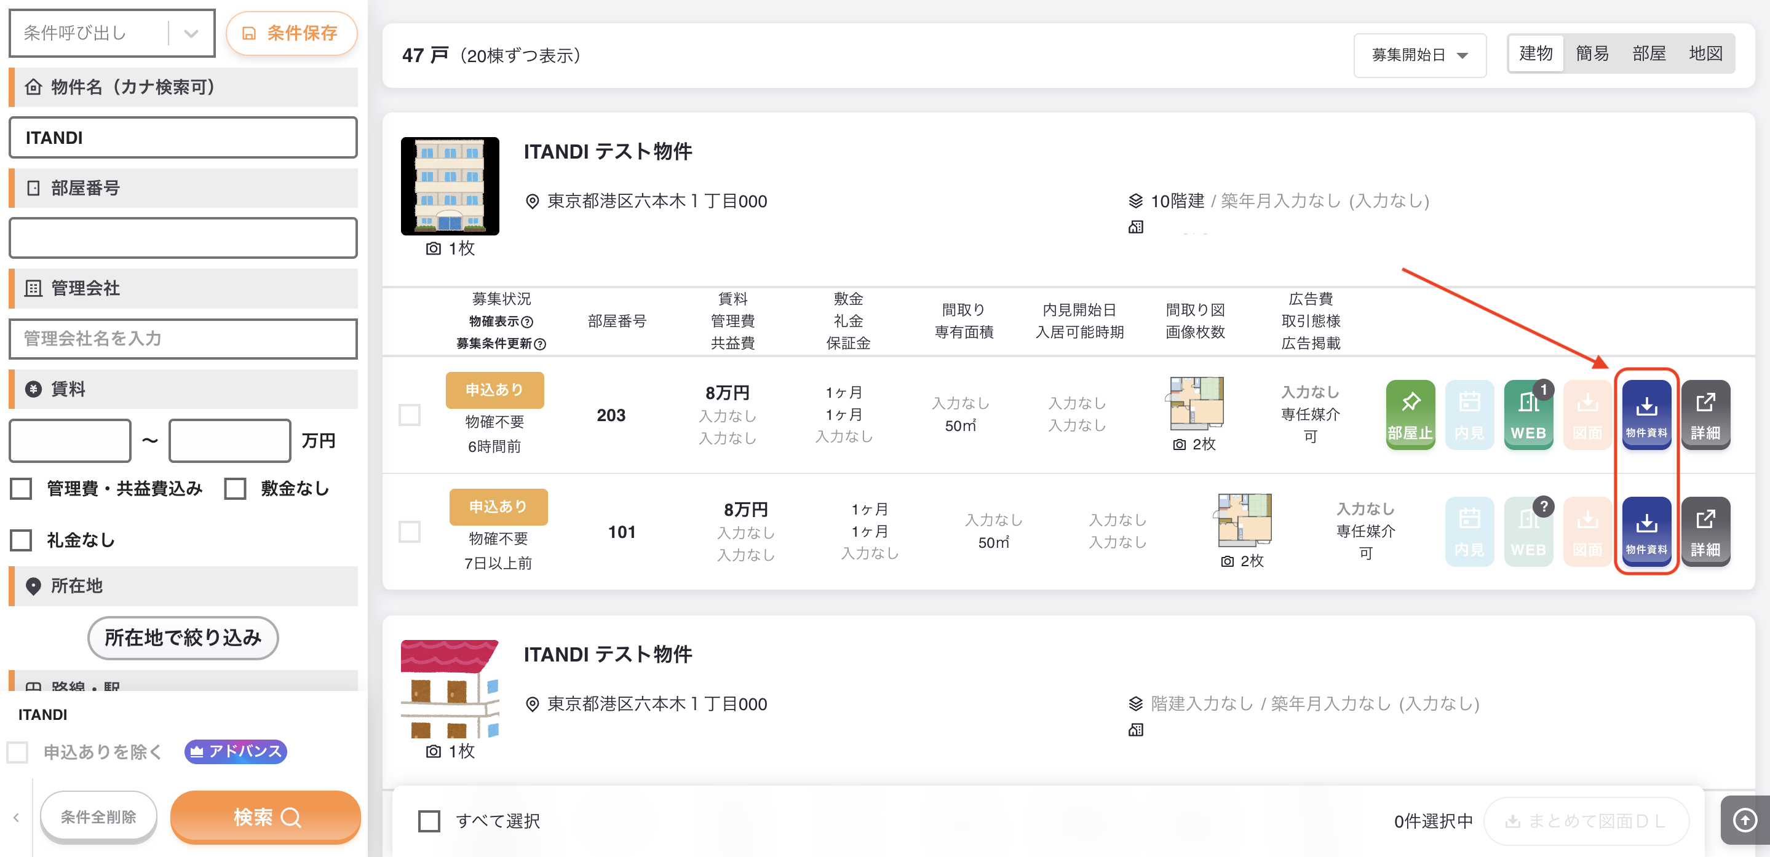Switch to 部屋 view tab

point(1649,53)
